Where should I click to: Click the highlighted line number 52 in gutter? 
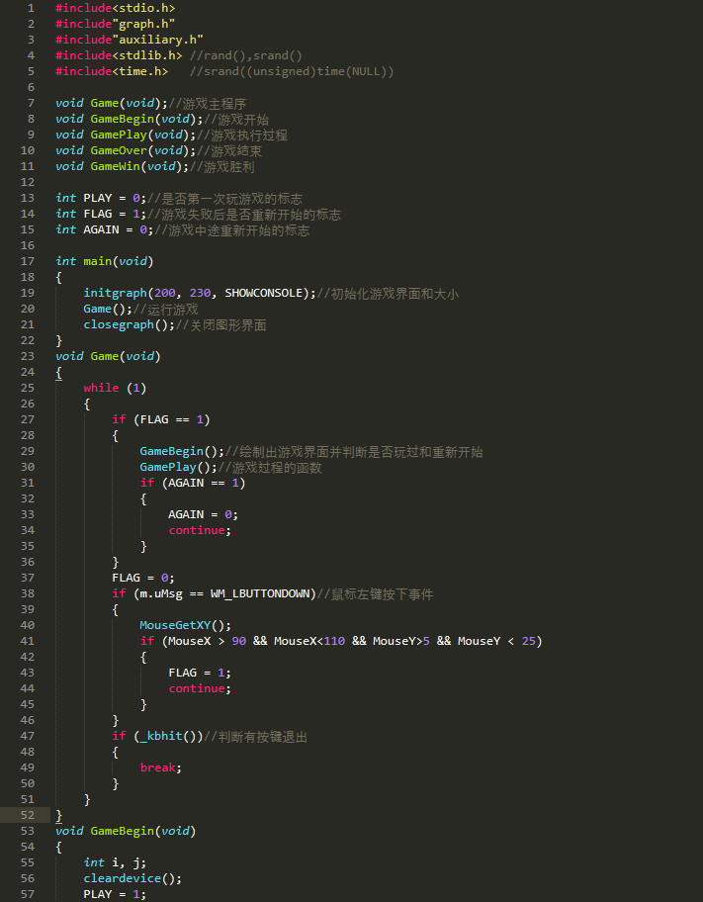click(x=27, y=815)
